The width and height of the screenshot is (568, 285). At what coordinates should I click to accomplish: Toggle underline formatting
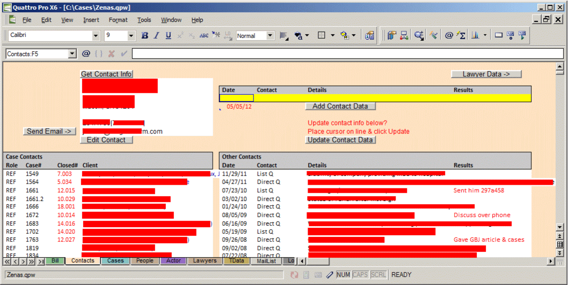tap(168, 36)
